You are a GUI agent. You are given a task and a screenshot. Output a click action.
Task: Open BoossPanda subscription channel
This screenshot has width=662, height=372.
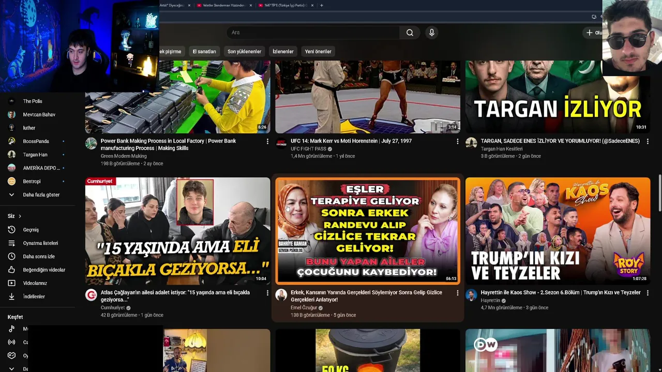(x=36, y=142)
